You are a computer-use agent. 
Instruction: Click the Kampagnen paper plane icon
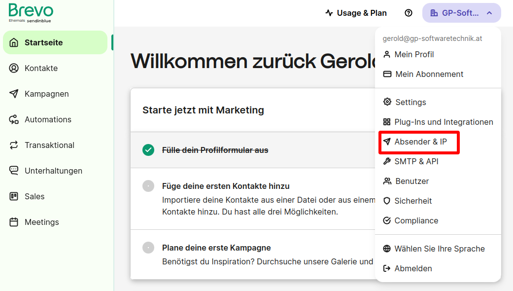coord(14,94)
